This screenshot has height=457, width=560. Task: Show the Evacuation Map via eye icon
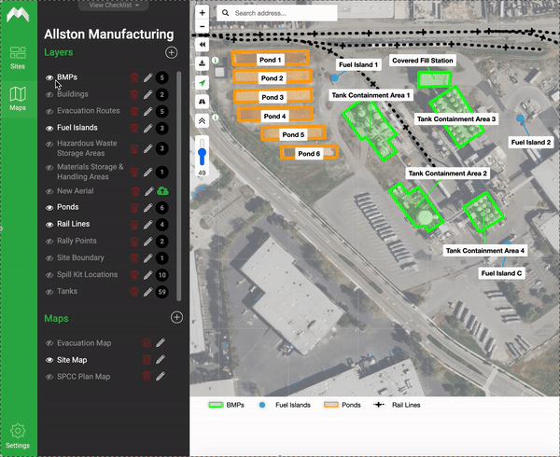[49, 343]
